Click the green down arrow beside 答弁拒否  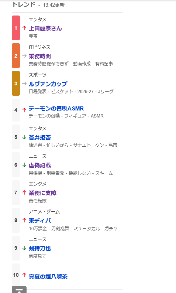tap(24, 137)
